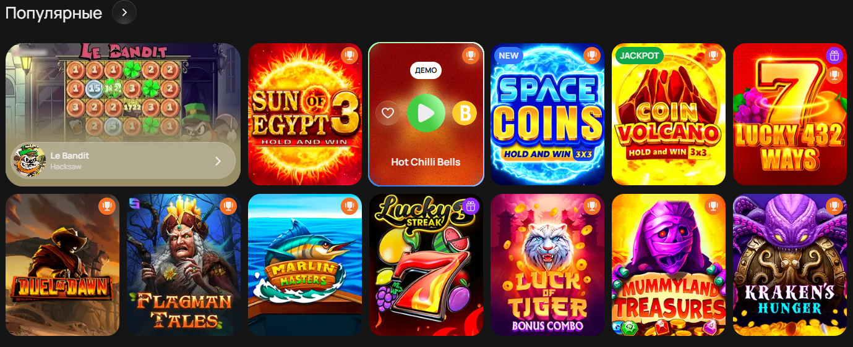Screen dimensions: 853x347
Task: Click the trophy badge on Sun of Egypt 3
Action: [x=349, y=56]
